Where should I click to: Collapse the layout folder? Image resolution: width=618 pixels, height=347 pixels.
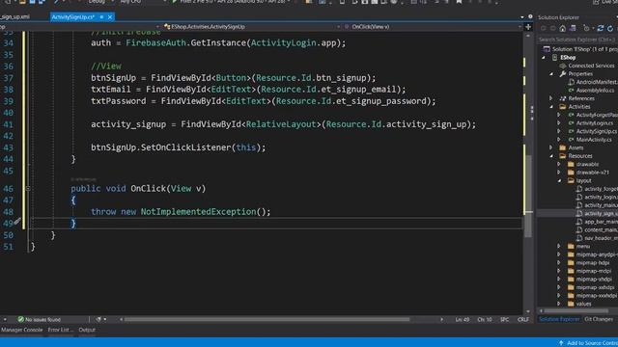coord(560,180)
